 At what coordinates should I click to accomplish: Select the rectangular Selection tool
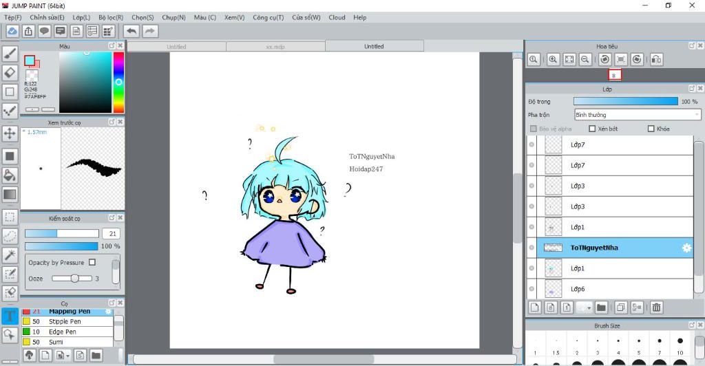pos(10,217)
